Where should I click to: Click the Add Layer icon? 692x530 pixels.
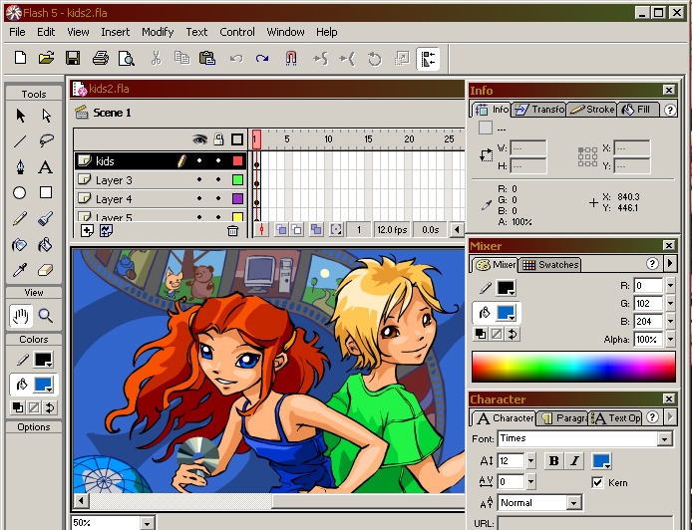(87, 230)
